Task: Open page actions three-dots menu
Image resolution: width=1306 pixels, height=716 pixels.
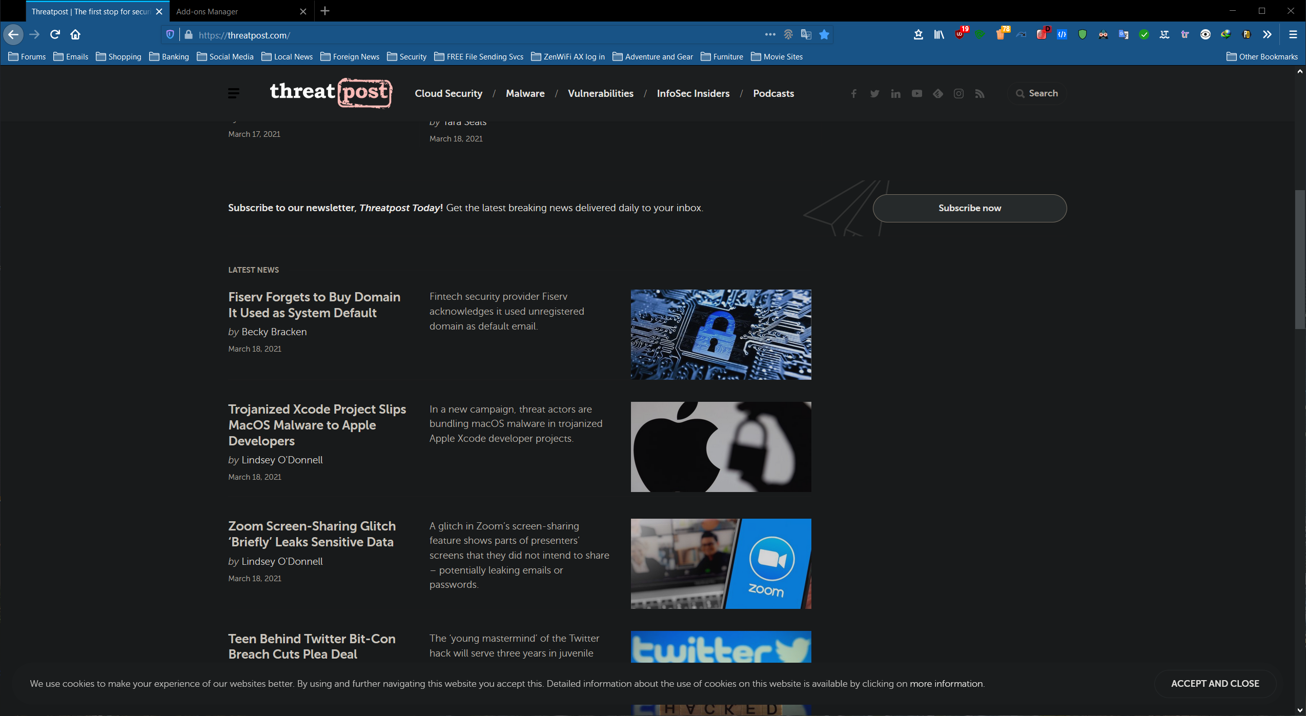Action: click(770, 35)
